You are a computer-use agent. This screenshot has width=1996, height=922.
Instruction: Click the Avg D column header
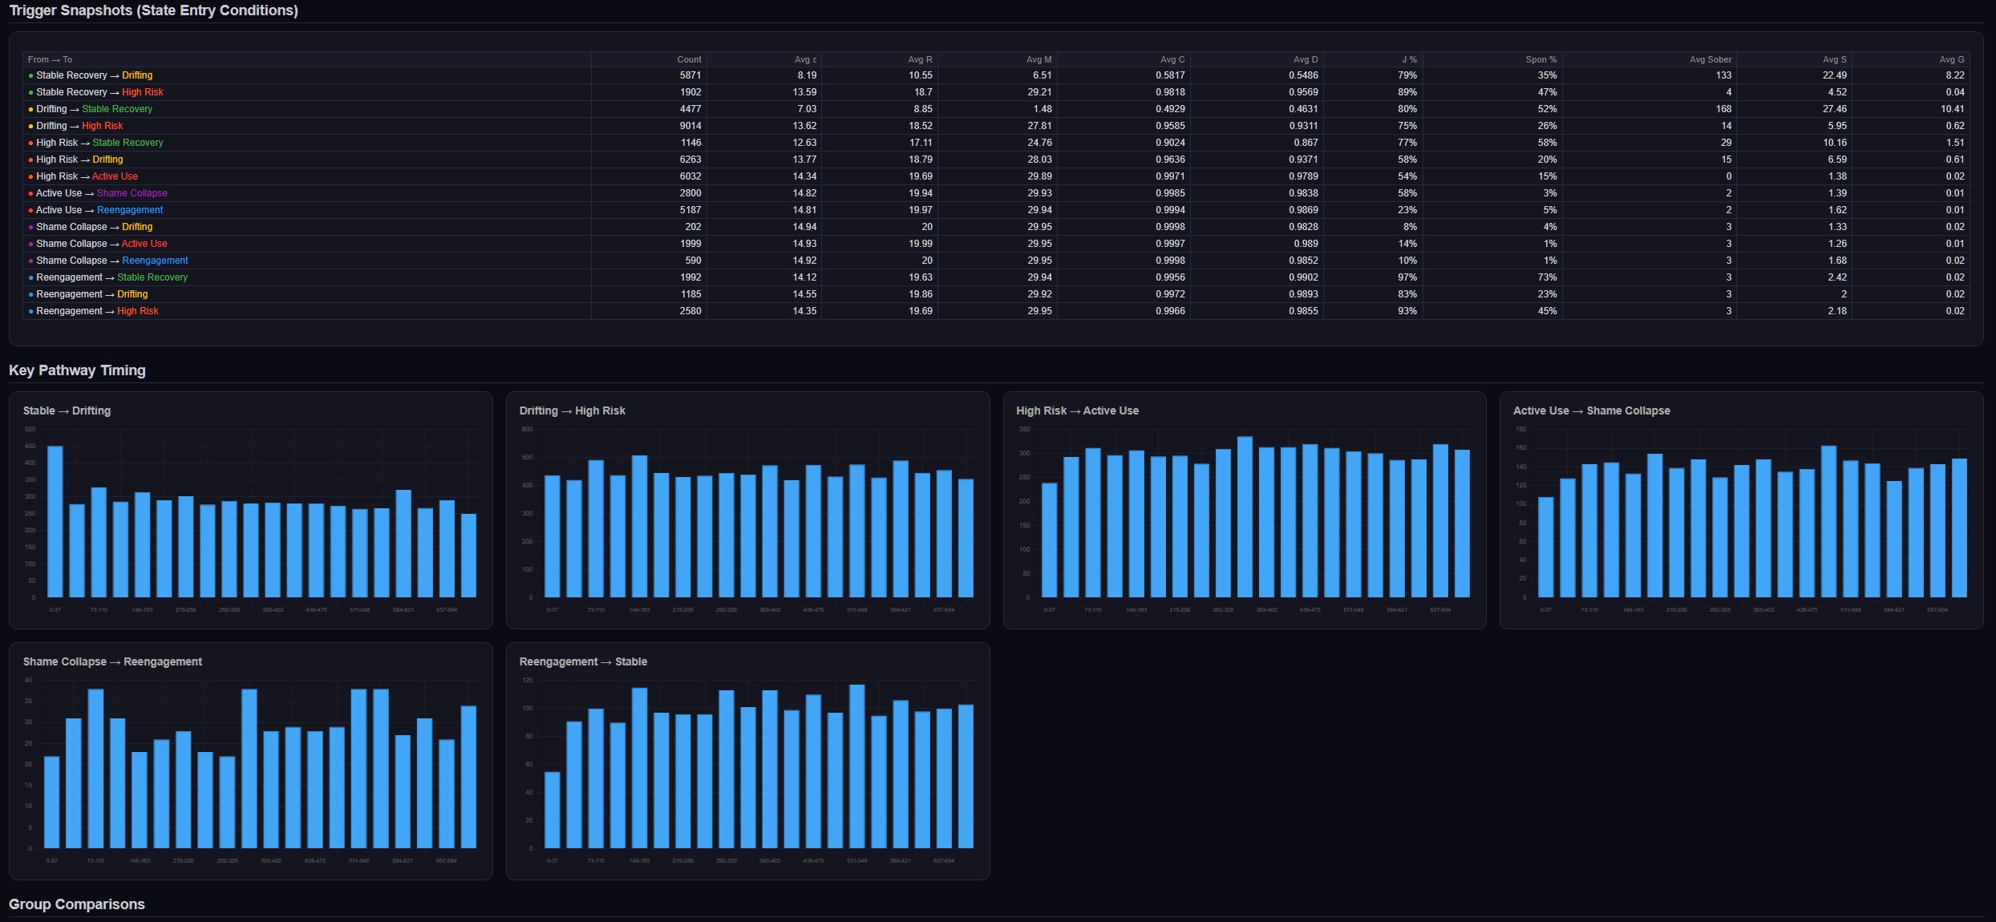1306,59
